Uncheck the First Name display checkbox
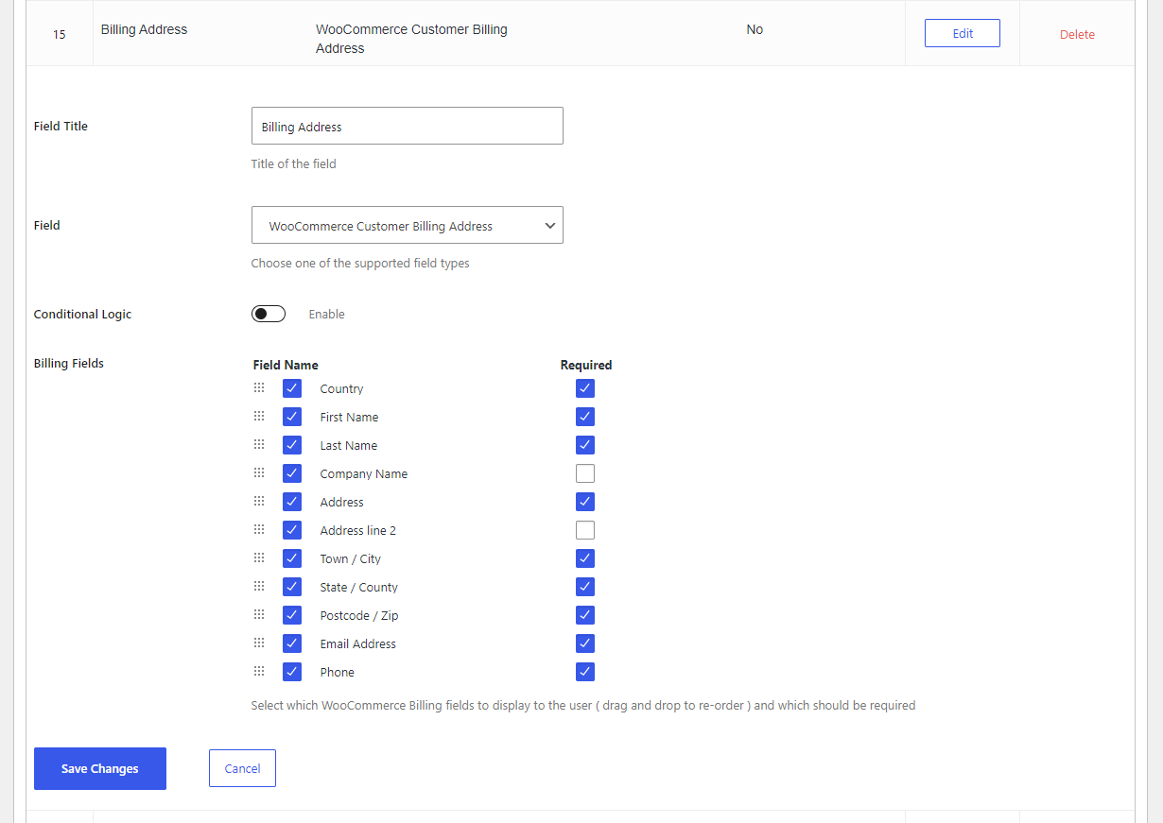This screenshot has width=1163, height=823. [292, 417]
